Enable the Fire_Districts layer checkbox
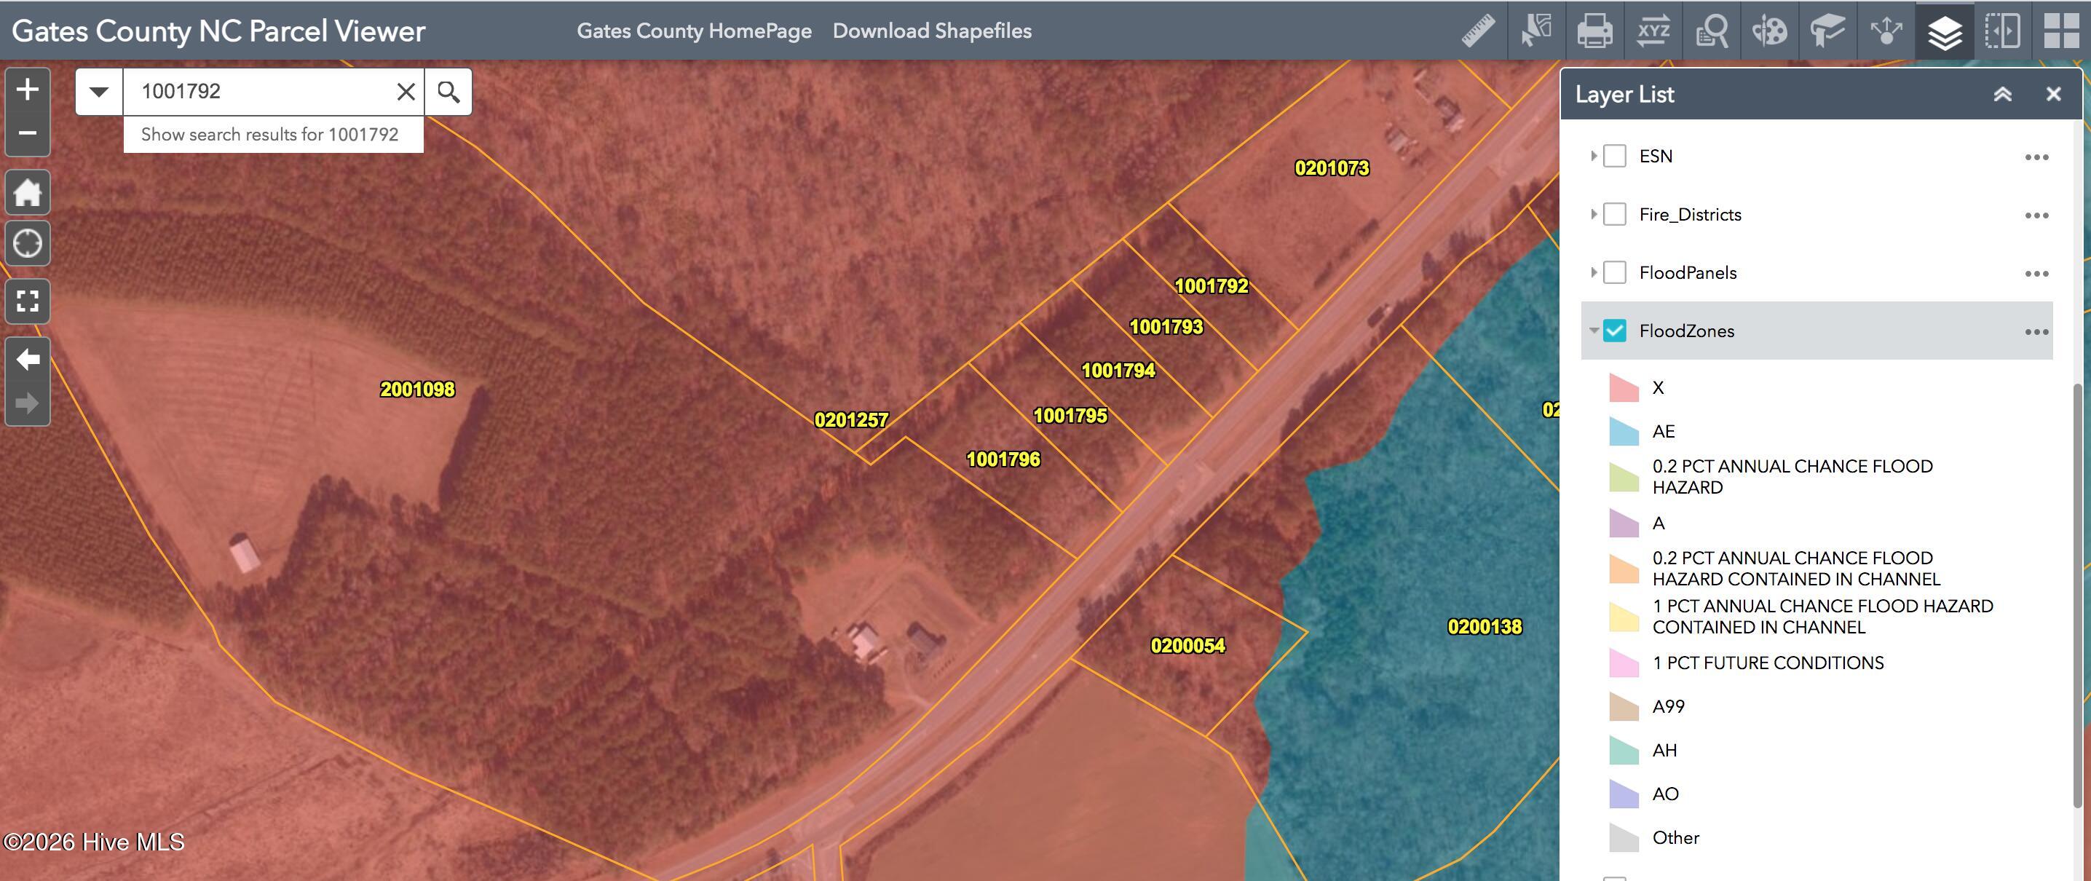2091x881 pixels. 1615,214
